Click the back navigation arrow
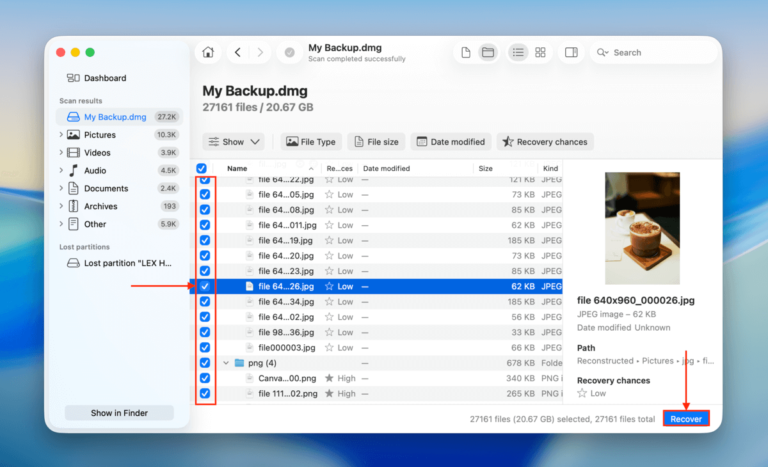The image size is (768, 467). pos(237,52)
